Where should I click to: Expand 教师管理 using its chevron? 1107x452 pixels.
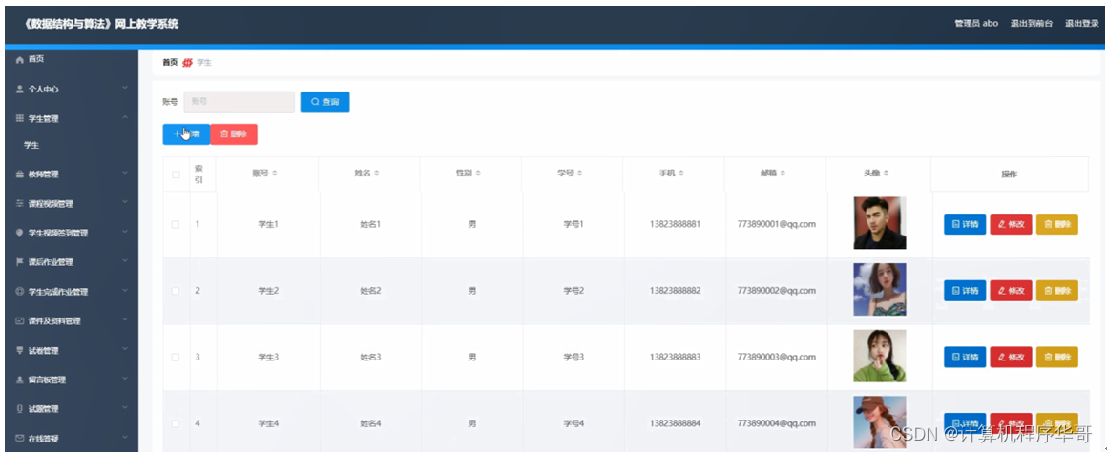(125, 173)
